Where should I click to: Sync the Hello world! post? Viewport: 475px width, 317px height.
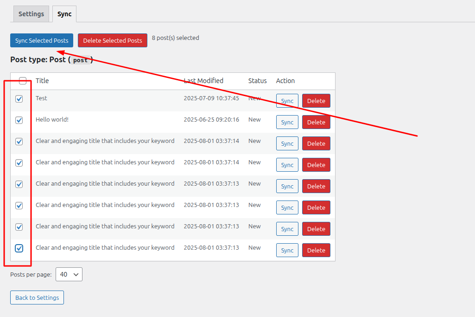287,123
